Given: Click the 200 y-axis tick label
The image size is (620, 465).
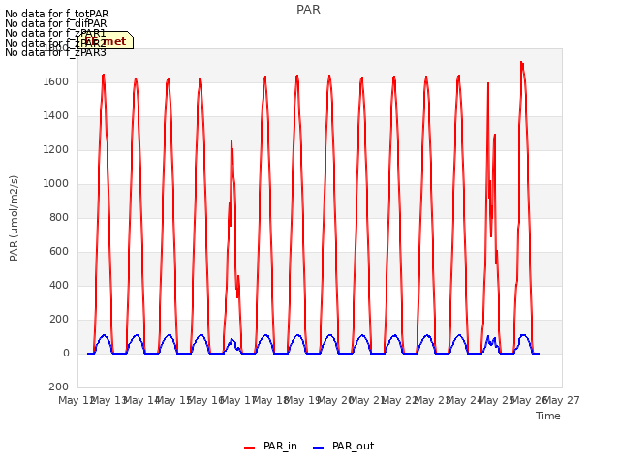Looking at the screenshot, I should click(59, 320).
